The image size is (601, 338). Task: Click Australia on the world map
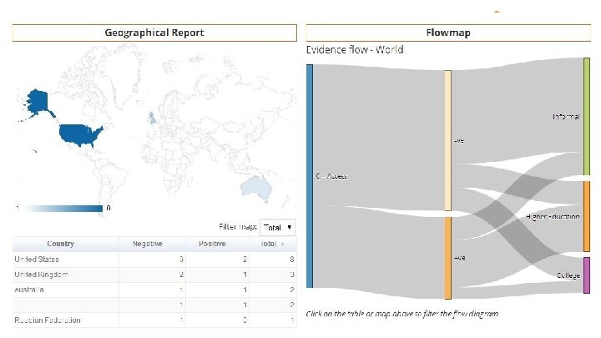256,189
